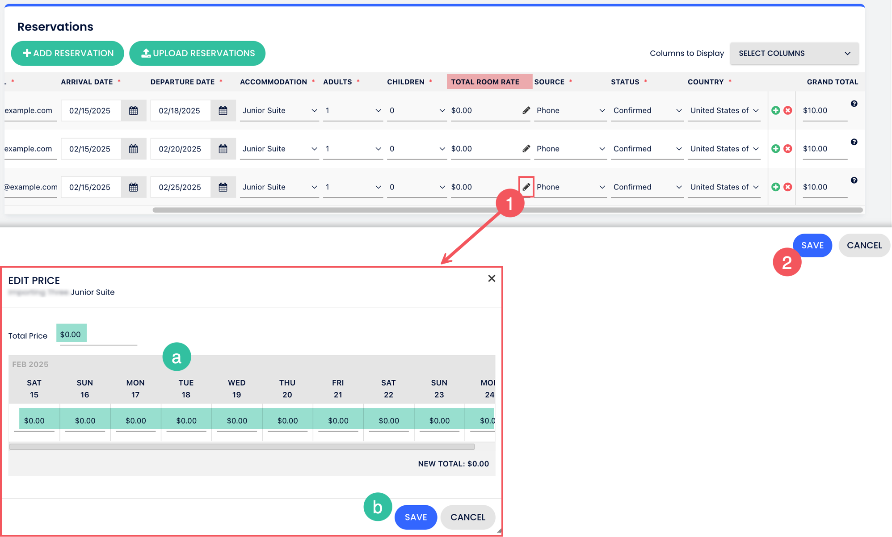Screen dimensions: 892x537
Task: Click green add icon in second row
Action: 775,149
